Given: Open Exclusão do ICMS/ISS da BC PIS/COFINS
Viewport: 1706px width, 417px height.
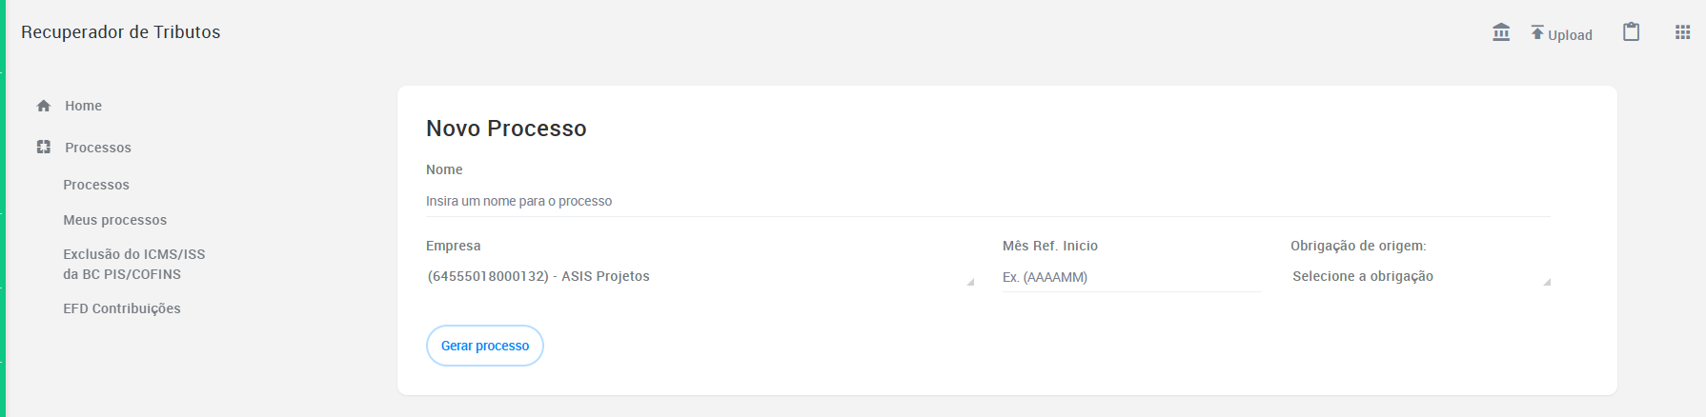Looking at the screenshot, I should click(133, 264).
